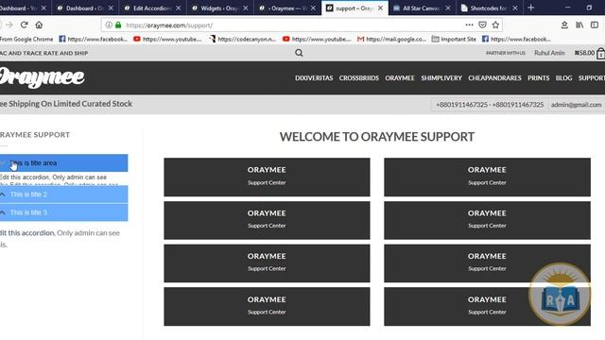
Task: Click the cart total 58.00 amount
Action: [584, 53]
